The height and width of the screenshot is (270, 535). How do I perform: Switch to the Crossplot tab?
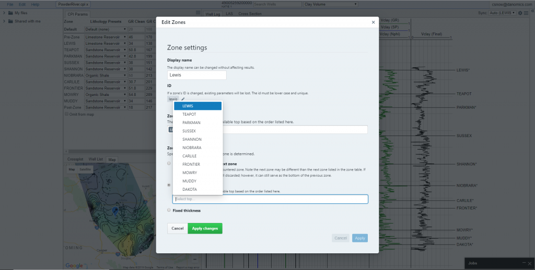point(75,159)
